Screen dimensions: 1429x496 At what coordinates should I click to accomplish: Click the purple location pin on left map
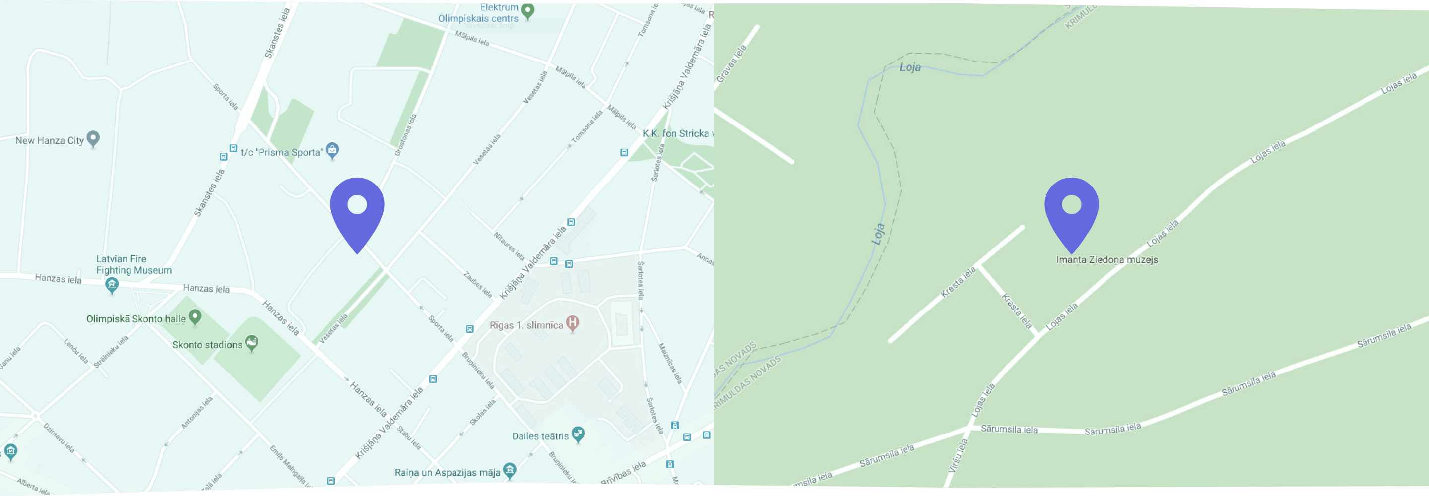357,215
